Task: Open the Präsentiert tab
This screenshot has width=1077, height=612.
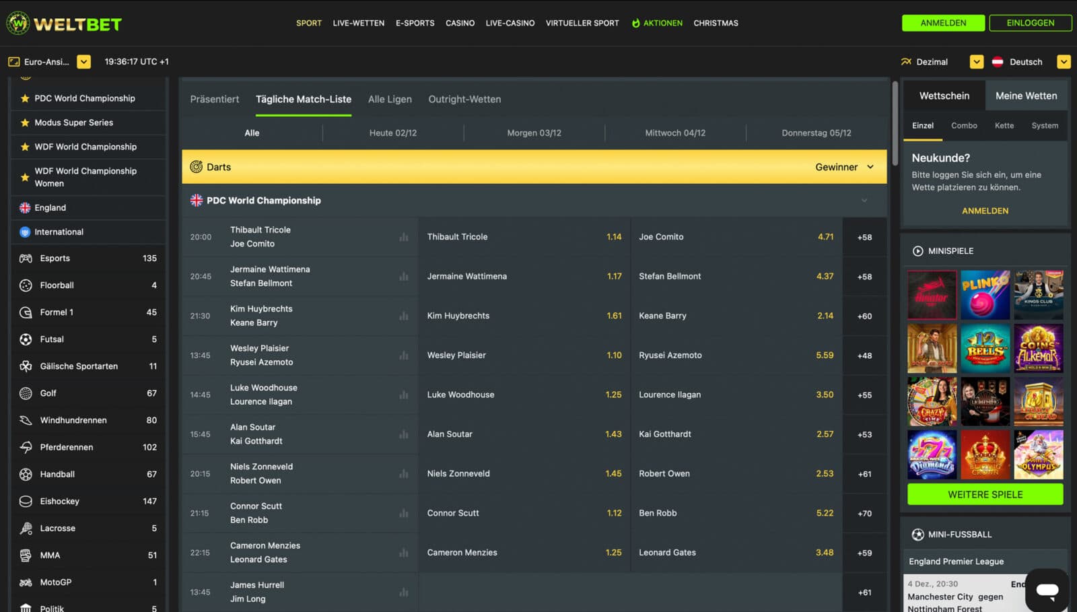Action: (x=214, y=99)
